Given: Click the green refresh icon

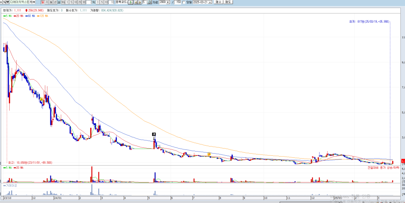Looking at the screenshot, I should click(131, 3).
